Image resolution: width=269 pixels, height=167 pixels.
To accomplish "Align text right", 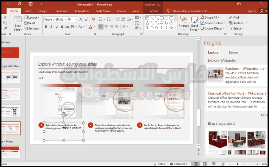I will [x=111, y=27].
